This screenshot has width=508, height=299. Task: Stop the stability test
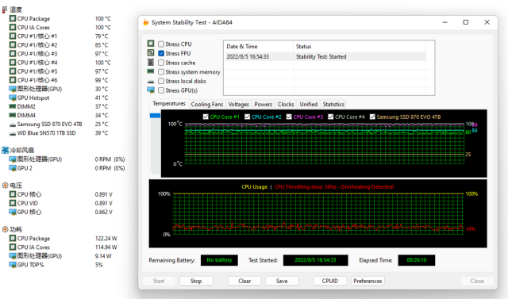pyautogui.click(x=196, y=281)
